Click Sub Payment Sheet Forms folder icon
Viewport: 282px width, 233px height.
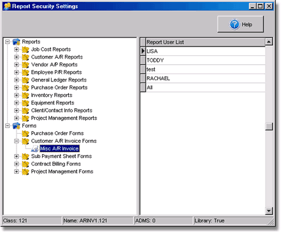pos(25,157)
